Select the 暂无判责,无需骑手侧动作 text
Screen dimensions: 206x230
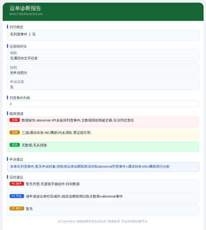coord(53,184)
